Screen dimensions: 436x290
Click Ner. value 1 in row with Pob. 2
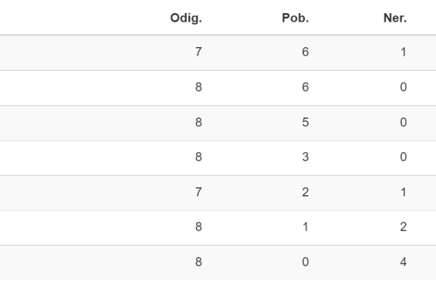(x=403, y=192)
